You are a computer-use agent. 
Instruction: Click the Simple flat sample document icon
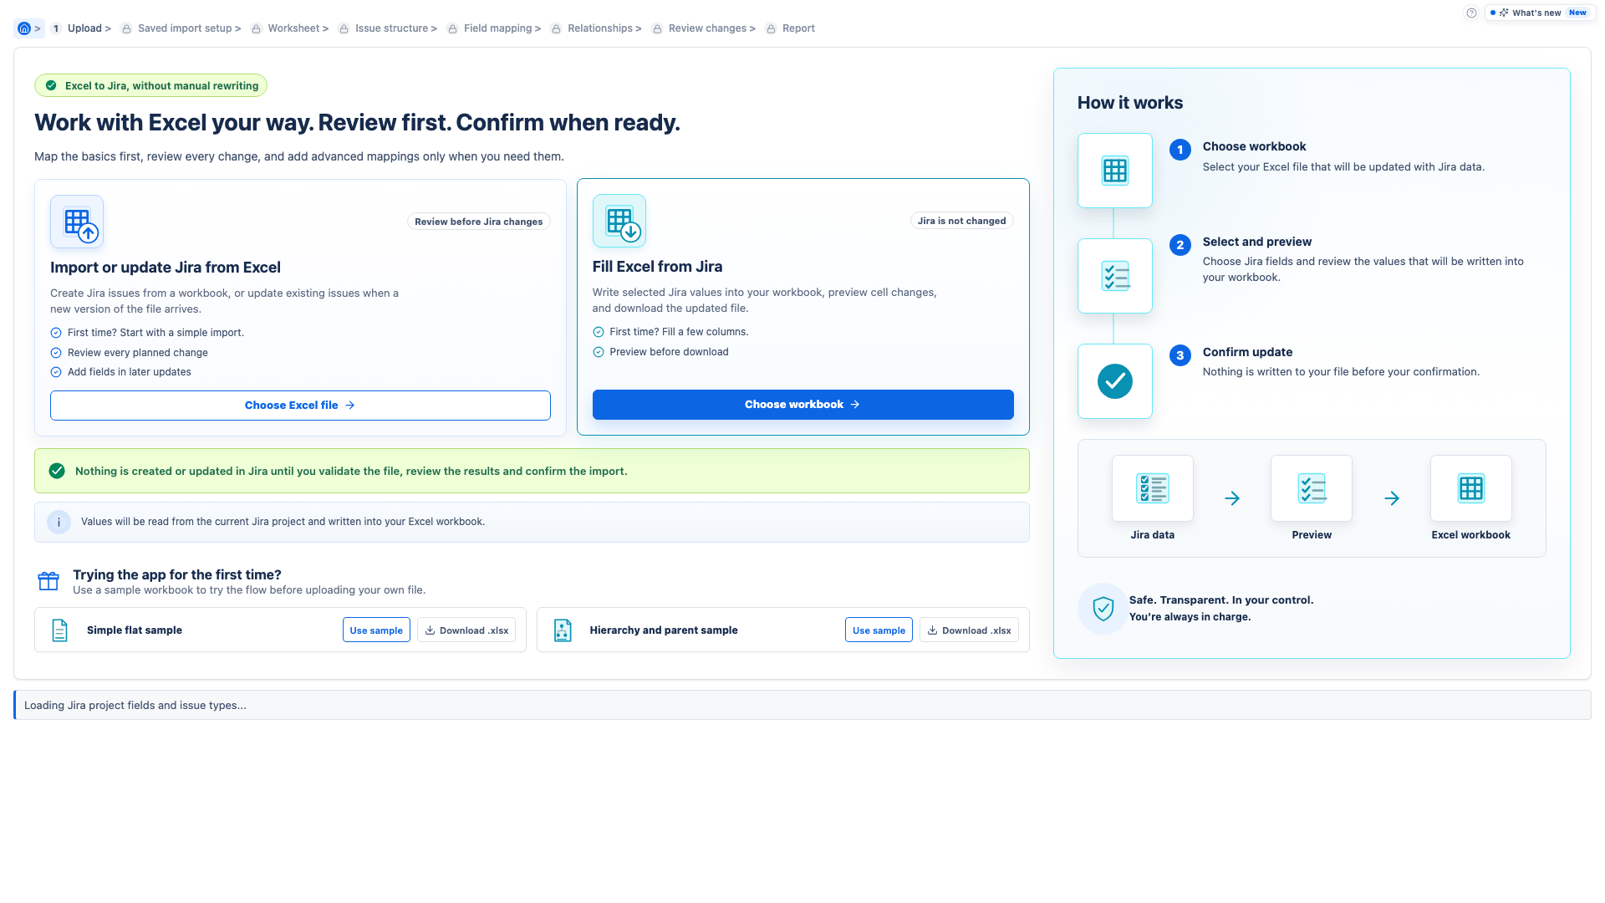point(59,630)
